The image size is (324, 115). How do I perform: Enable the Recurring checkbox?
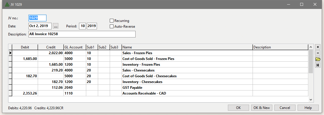[111, 21]
